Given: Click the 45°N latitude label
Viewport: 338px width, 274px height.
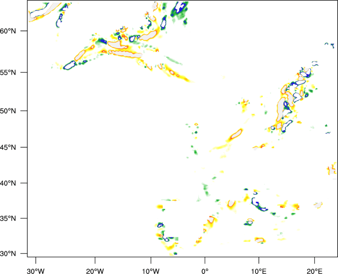Looking at the screenshot, I should (x=8, y=147).
